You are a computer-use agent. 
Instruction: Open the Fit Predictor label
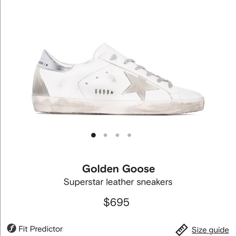[x=41, y=229]
